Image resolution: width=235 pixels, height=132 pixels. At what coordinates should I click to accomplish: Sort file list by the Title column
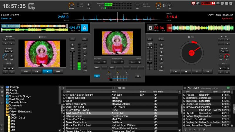click(68, 92)
